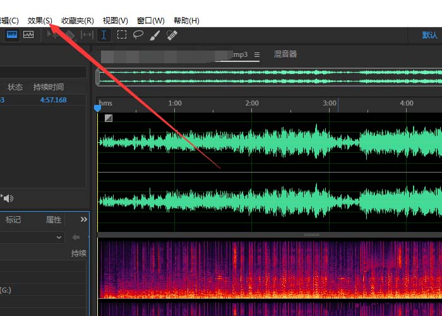
Task: Switch to the 混音器 tab
Action: click(x=285, y=54)
